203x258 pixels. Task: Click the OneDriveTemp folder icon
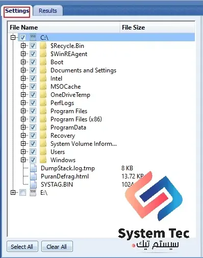pyautogui.click(x=43, y=95)
